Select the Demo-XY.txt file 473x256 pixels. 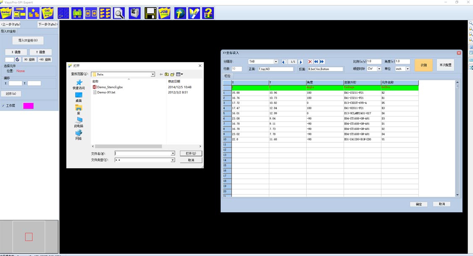[106, 92]
